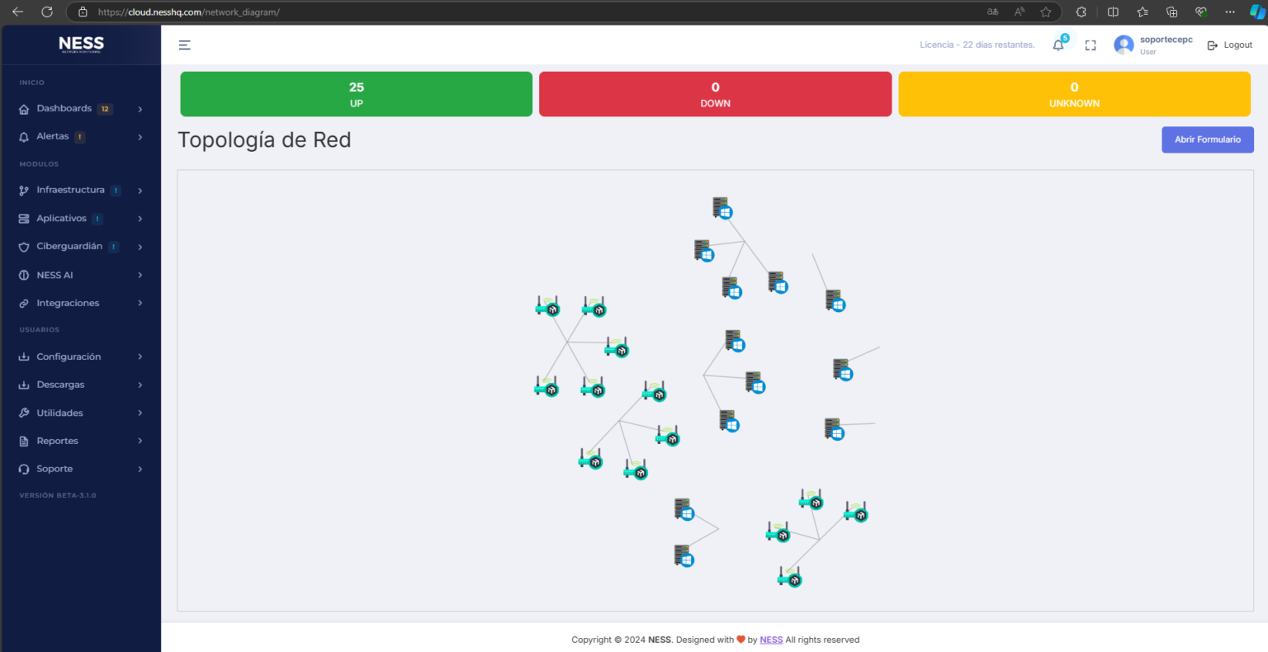This screenshot has width=1268, height=652.
Task: Select the Alertas bell icon in sidebar
Action: coord(25,136)
